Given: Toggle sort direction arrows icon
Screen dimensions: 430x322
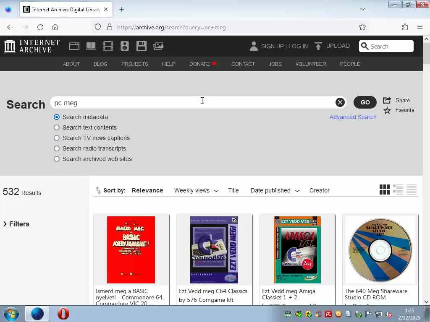Looking at the screenshot, I should 98,190.
